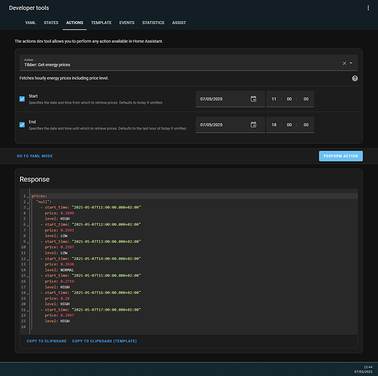The image size is (378, 376).
Task: Click Go To YAML Mode link
Action: (x=35, y=156)
